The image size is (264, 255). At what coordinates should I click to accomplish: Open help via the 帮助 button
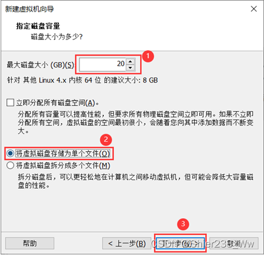pyautogui.click(x=29, y=243)
